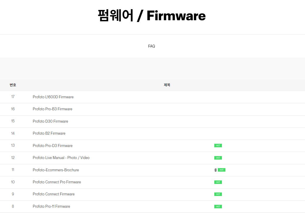
Task: Open the Profoto B2 Firmware post
Action: click(49, 133)
